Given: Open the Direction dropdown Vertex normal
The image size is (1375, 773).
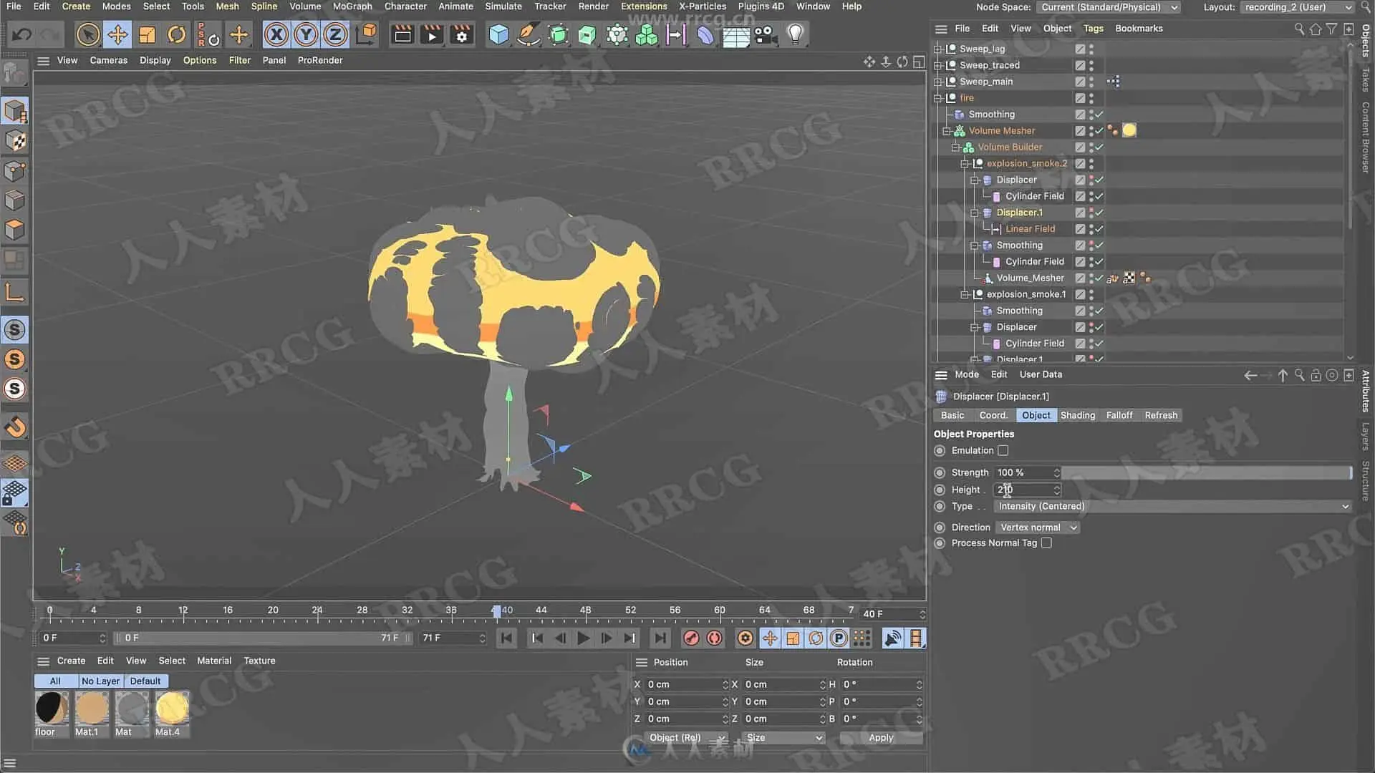Looking at the screenshot, I should [1038, 528].
